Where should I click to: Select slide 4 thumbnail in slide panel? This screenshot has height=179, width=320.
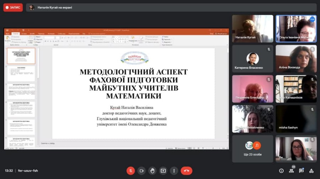[x=21, y=109]
